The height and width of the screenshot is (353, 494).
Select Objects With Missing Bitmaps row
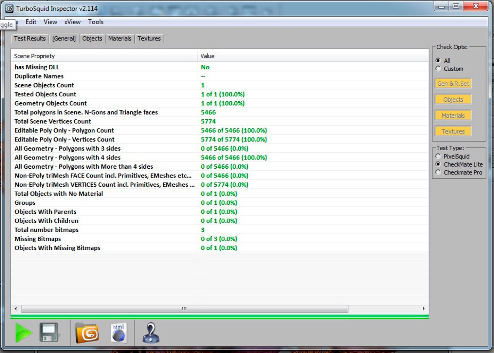pos(220,248)
